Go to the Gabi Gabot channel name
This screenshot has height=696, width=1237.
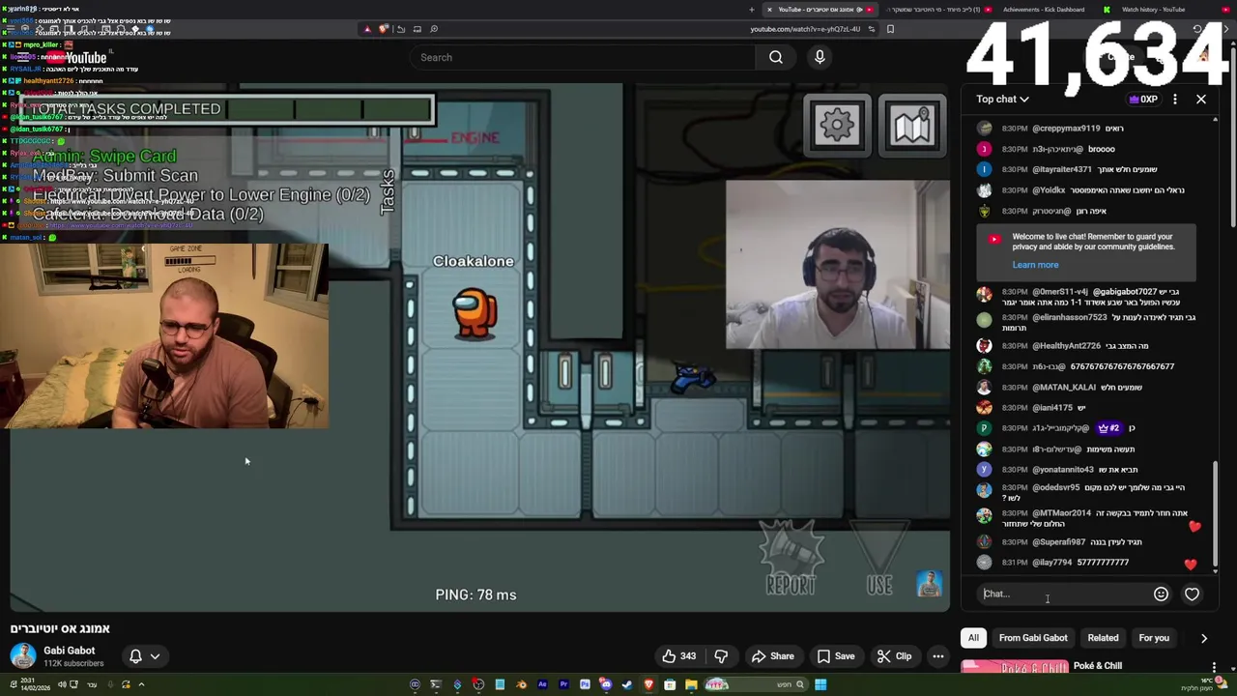(x=69, y=651)
